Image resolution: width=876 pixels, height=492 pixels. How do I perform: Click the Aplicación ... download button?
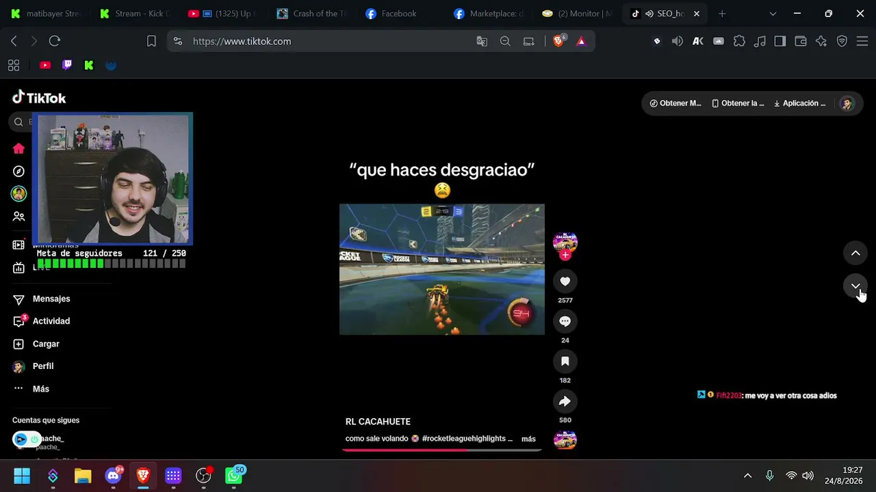799,103
